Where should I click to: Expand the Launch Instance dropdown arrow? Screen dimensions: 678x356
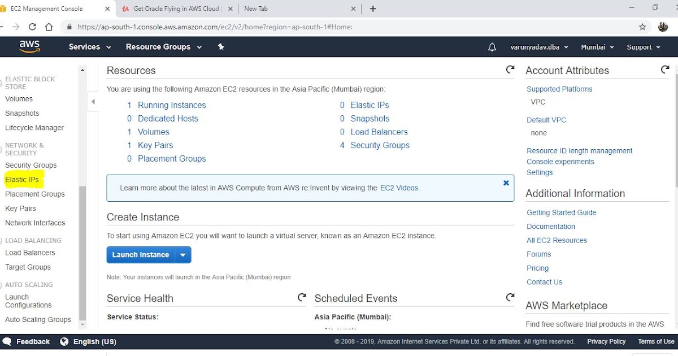(x=184, y=255)
